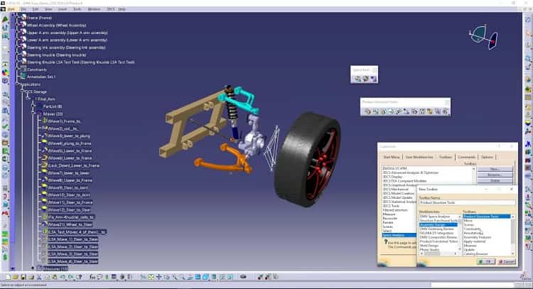Expand the PartList (8) tree node

[33, 107]
